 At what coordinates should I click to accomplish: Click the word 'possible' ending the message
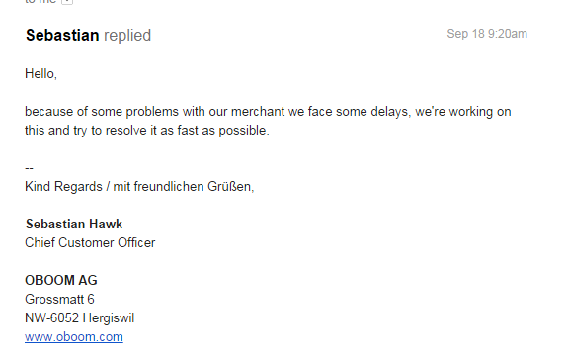[244, 130]
